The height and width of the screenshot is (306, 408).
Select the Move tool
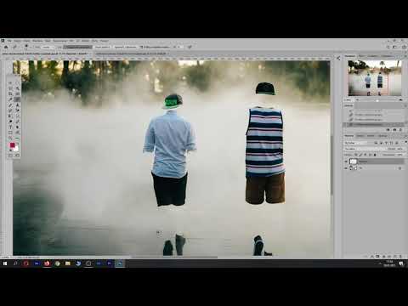point(10,82)
